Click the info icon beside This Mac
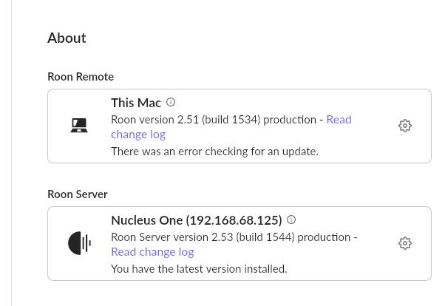This screenshot has width=445, height=306. pos(171,102)
